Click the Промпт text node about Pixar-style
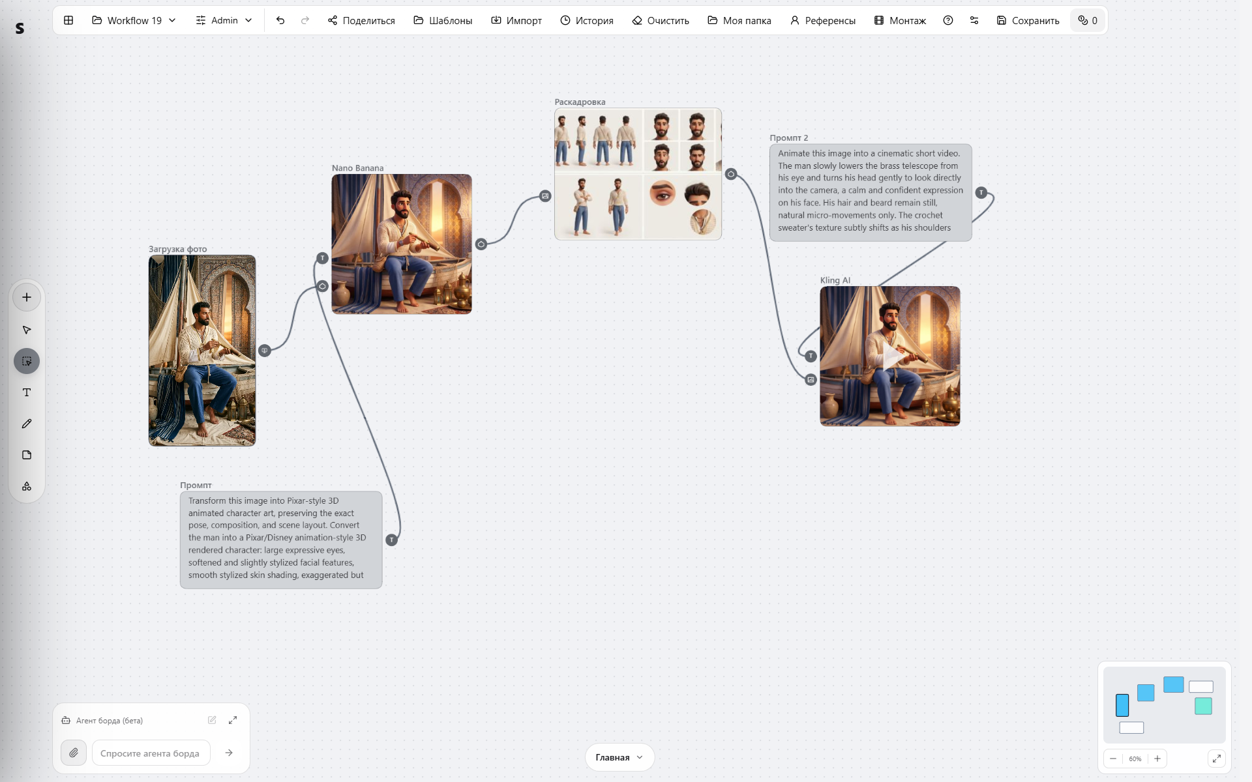This screenshot has width=1252, height=782. pos(281,540)
